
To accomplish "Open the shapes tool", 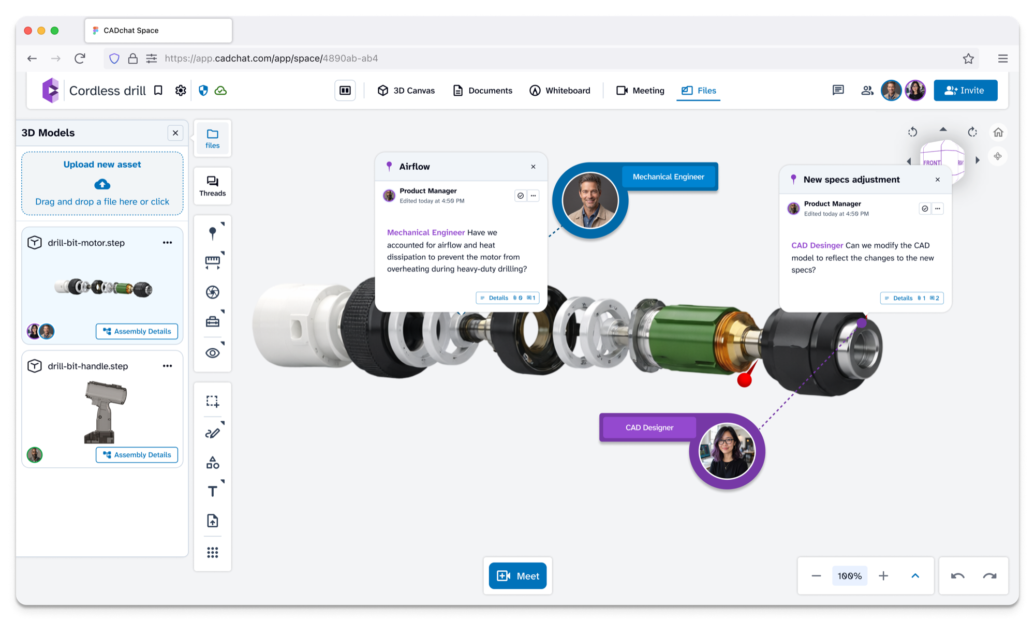I will [212, 462].
